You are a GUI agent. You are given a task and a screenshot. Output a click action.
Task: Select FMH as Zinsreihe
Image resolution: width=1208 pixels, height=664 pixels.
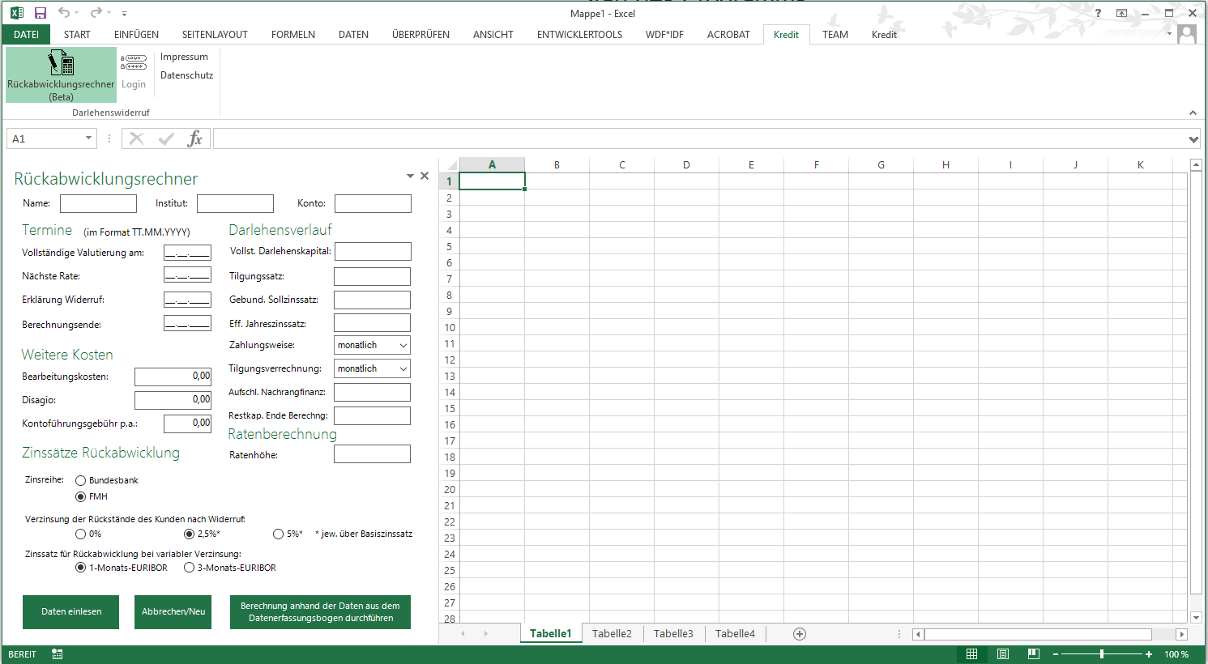click(x=80, y=496)
